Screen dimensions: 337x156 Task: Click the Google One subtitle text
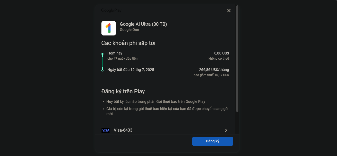point(129,30)
